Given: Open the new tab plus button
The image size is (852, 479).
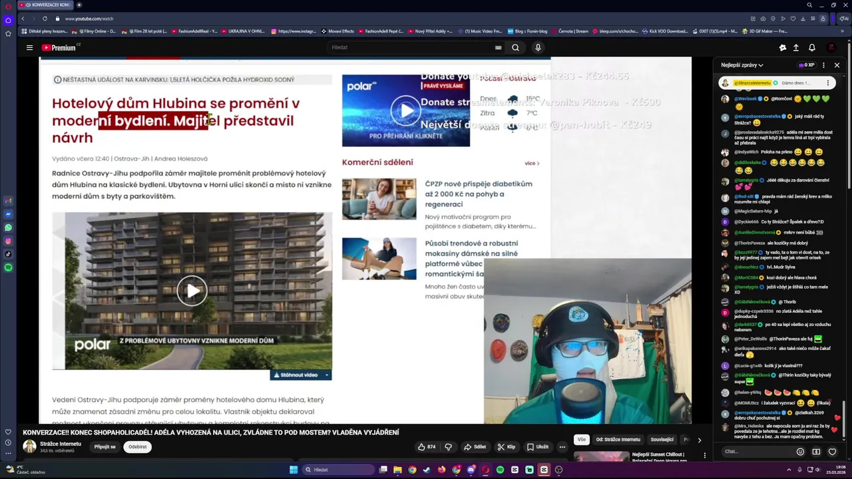Looking at the screenshot, I should [x=78, y=5].
